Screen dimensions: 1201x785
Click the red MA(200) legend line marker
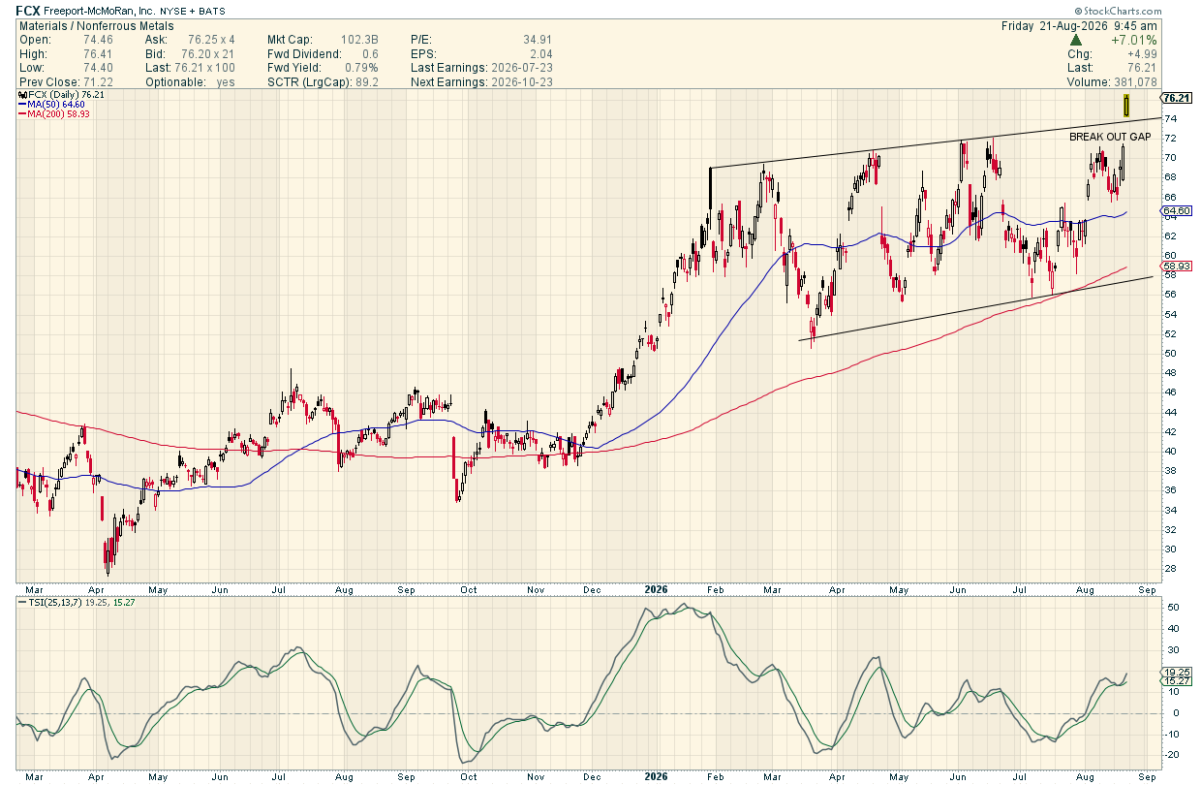tap(20, 113)
